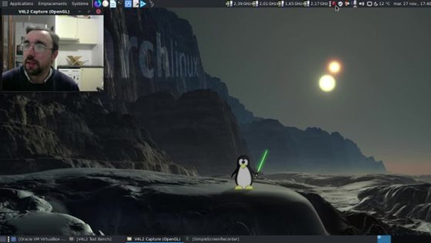Screen dimensions: 431x243
Task: Click the white round launcher icon
Action: pyautogui.click(x=105, y=4)
